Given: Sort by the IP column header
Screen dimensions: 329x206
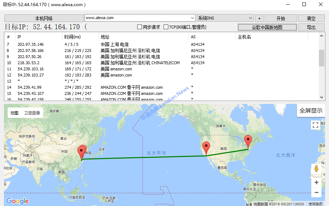Looking at the screenshot, I should pyautogui.click(x=39, y=37).
